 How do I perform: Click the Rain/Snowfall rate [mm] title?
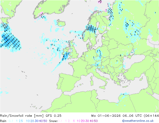pyautogui.click(x=22, y=115)
